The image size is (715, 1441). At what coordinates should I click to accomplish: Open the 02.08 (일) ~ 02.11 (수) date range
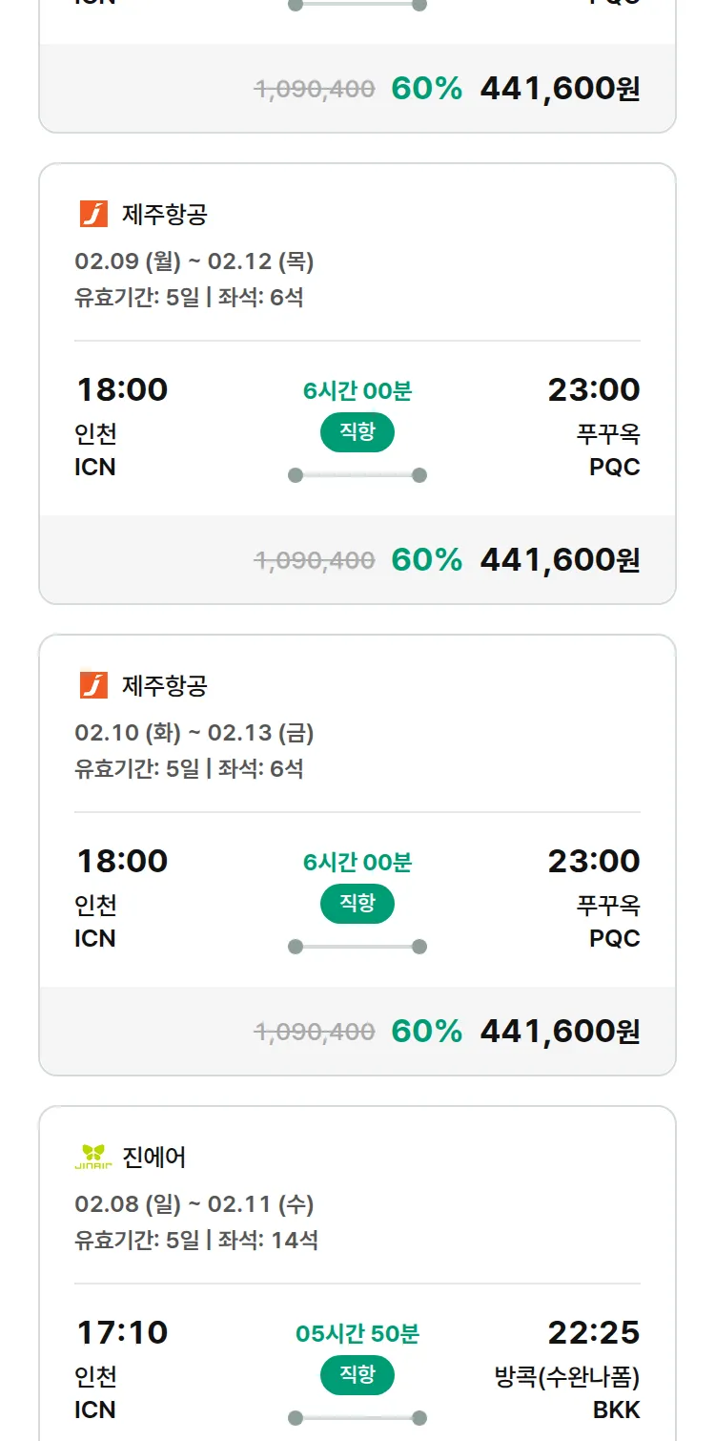point(194,1204)
